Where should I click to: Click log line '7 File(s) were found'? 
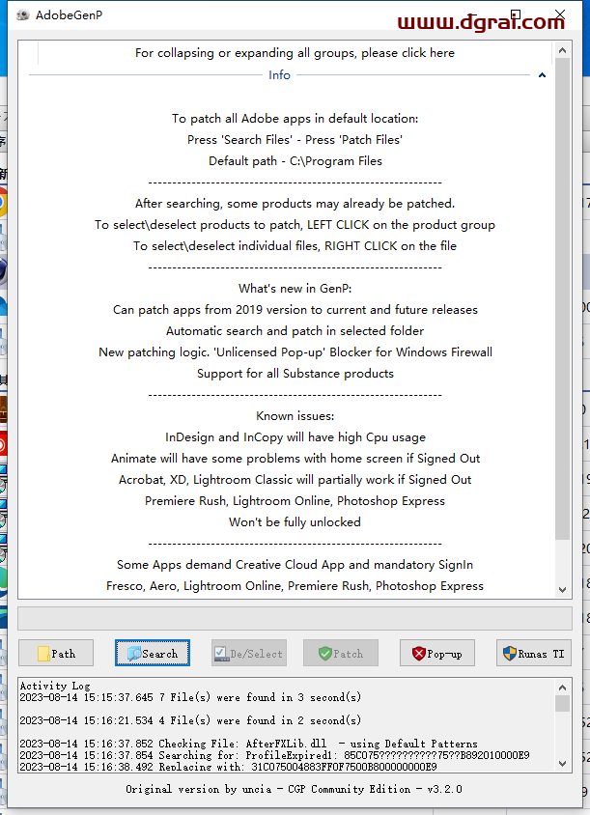(190, 697)
